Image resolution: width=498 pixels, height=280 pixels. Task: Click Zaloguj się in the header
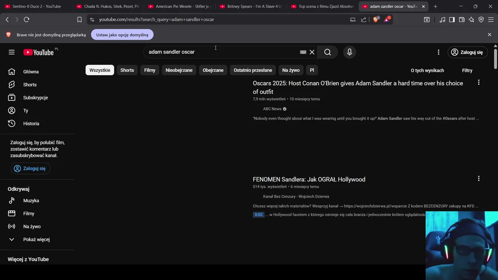pyautogui.click(x=467, y=52)
